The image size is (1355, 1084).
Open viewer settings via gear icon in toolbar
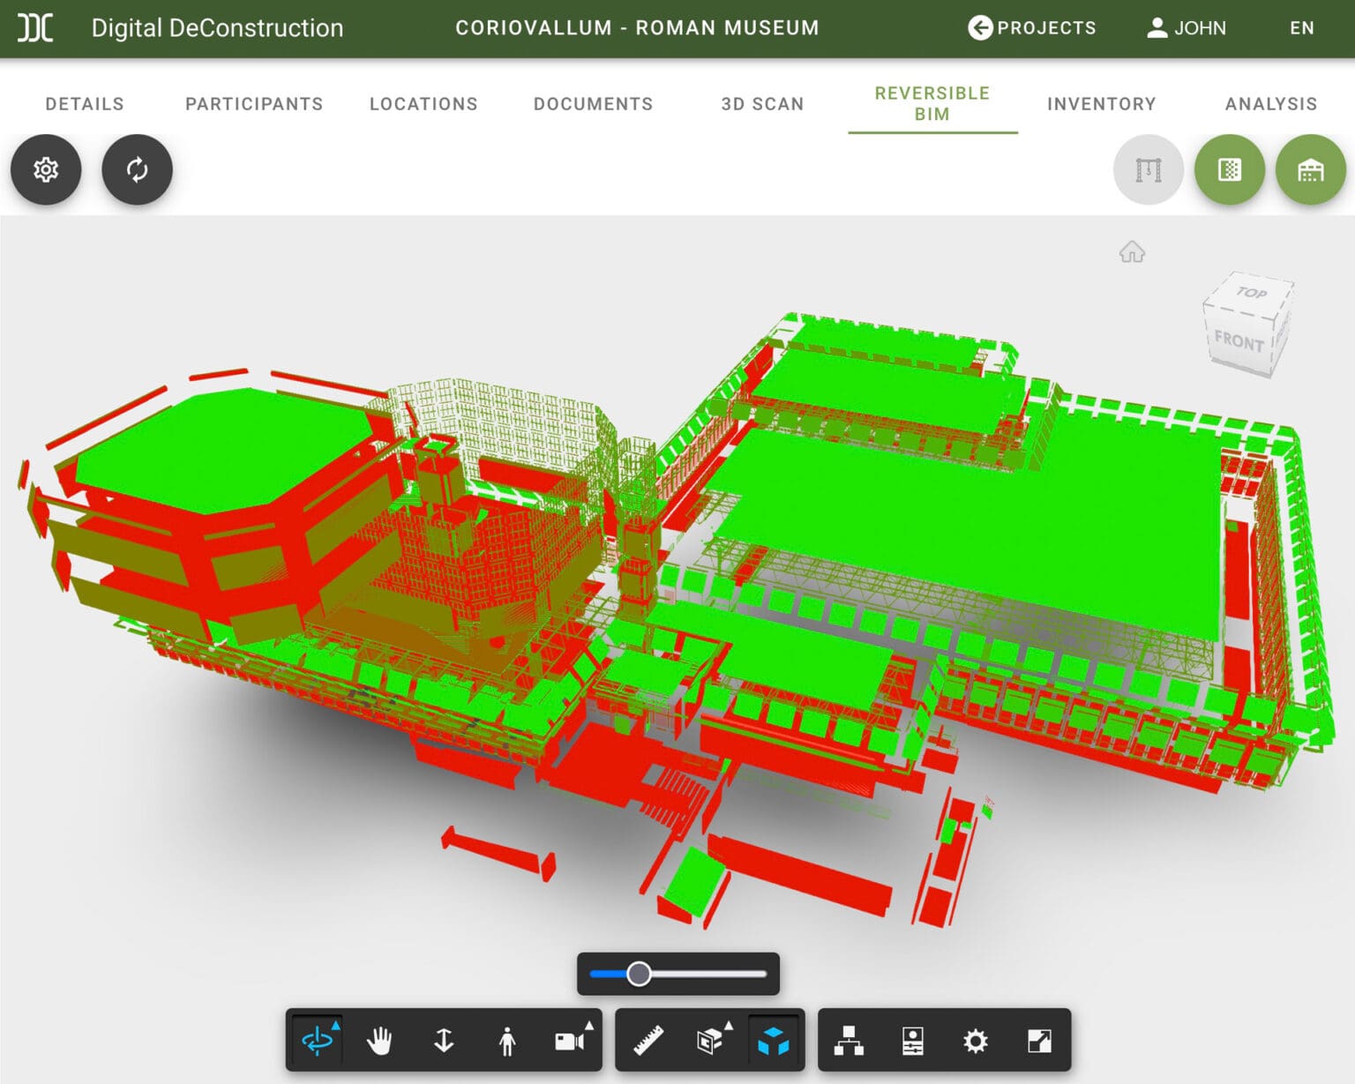(976, 1040)
